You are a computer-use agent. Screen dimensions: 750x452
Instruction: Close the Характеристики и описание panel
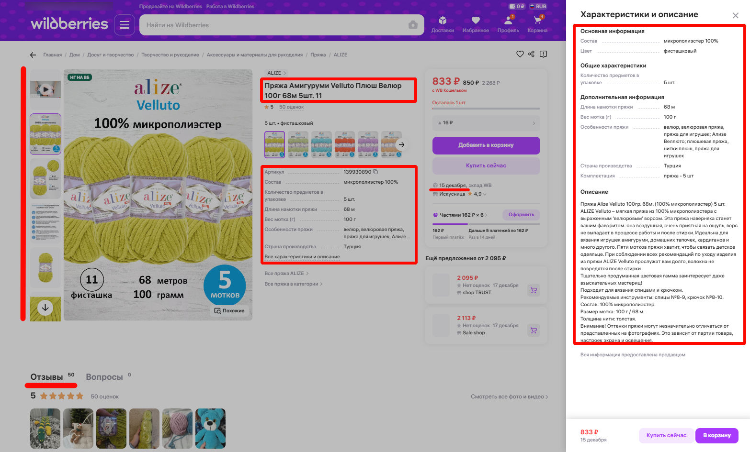[736, 15]
